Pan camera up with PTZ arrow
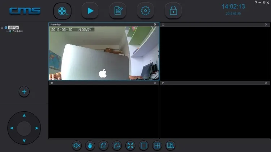Viewport: 271px width, 152px height. [x=24, y=116]
